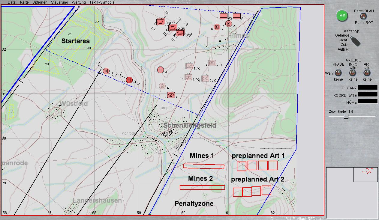Click the Mines 1 red zone rectangle
Image resolution: width=379 pixels, height=220 pixels.
coord(204,166)
